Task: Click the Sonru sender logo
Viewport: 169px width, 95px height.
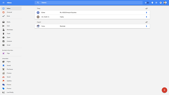Action: (38, 26)
